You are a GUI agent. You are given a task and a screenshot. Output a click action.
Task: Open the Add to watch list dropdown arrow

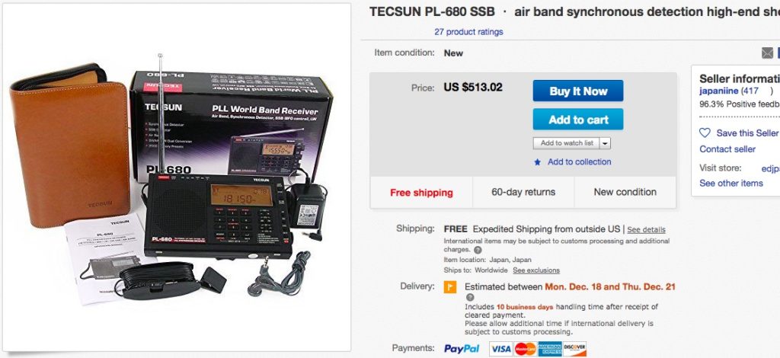[606, 143]
